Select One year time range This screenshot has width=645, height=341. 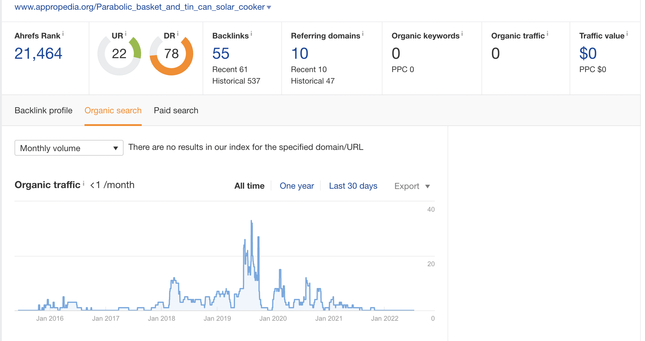pyautogui.click(x=297, y=186)
